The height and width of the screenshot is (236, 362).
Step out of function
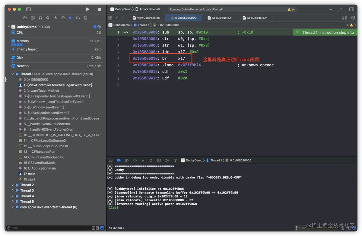point(151,160)
